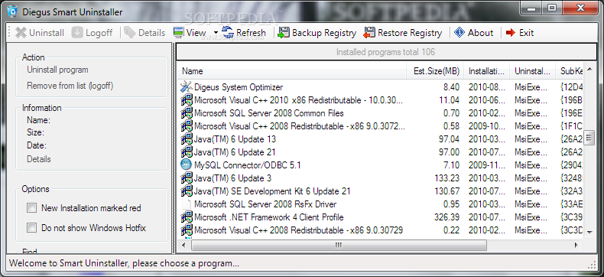Click the 97.04 size value

click(x=449, y=138)
